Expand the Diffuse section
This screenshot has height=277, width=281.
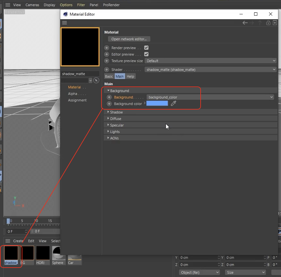[108, 118]
